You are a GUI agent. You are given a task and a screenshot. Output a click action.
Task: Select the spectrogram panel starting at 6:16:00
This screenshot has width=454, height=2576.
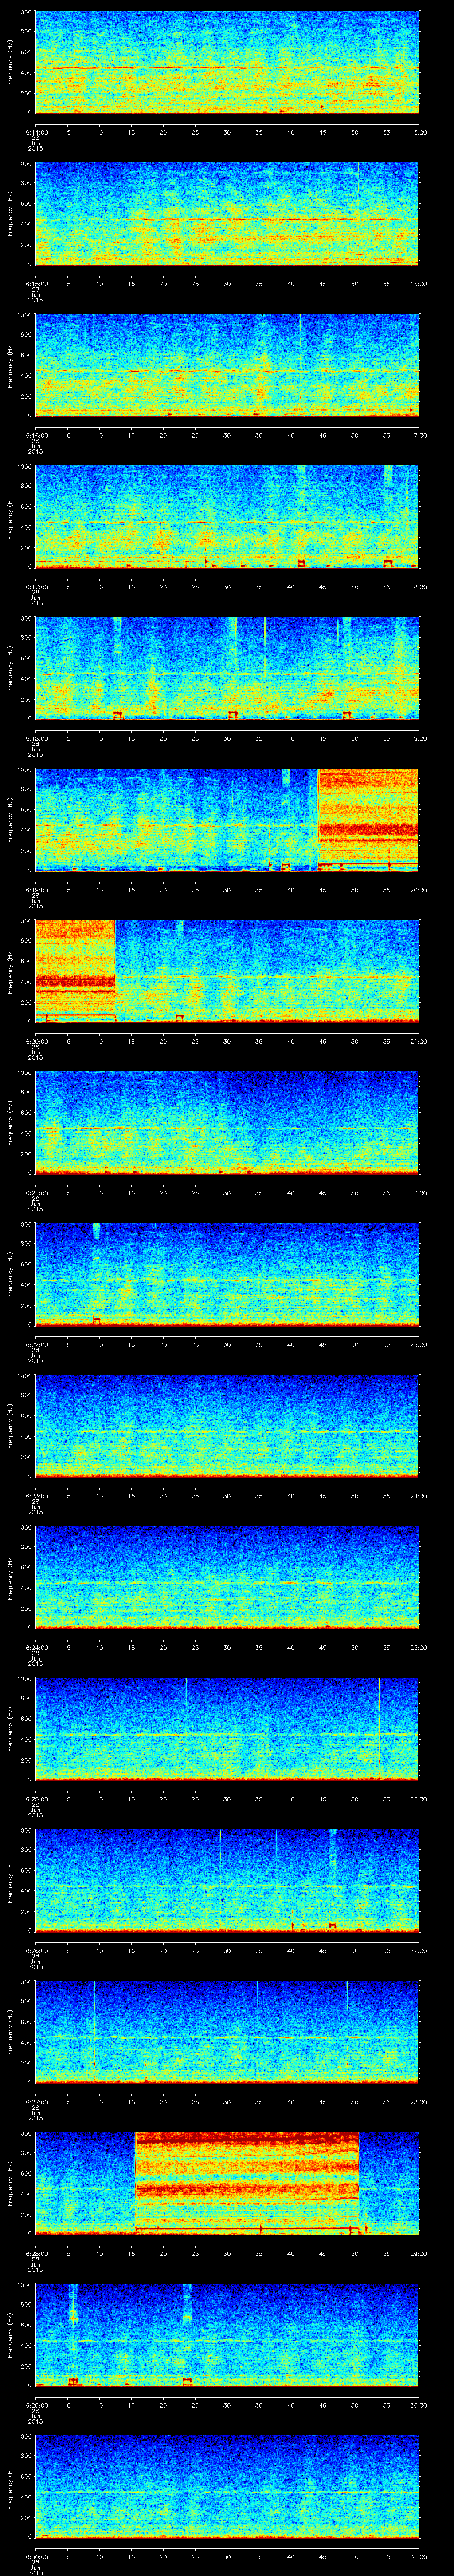click(x=227, y=365)
